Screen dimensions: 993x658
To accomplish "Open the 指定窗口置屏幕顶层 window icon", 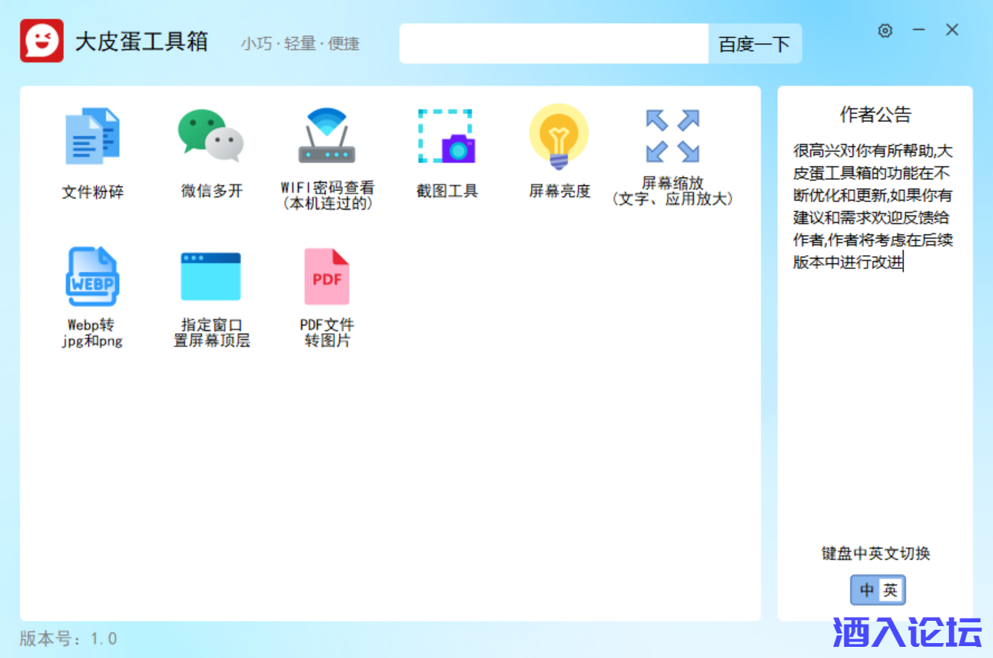I will point(211,277).
